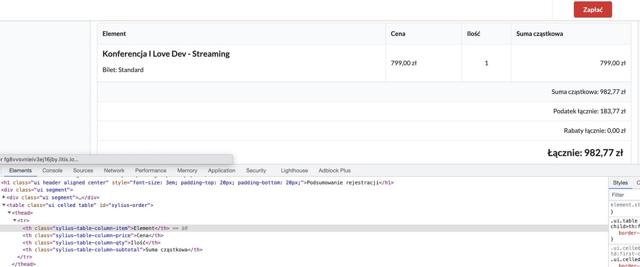The height and width of the screenshot is (267, 640).
Task: Open the Sources tab
Action: coord(83,171)
